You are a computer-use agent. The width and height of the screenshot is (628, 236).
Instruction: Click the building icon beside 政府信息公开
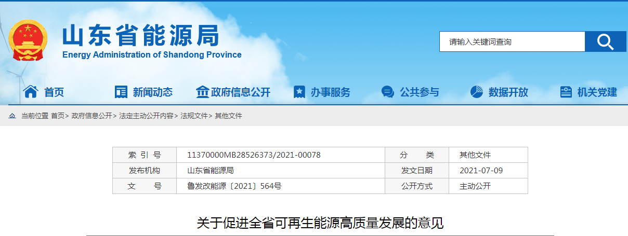click(x=202, y=92)
